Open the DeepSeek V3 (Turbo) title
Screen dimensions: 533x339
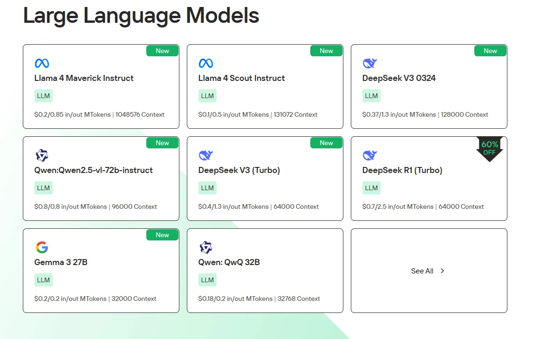(x=239, y=170)
